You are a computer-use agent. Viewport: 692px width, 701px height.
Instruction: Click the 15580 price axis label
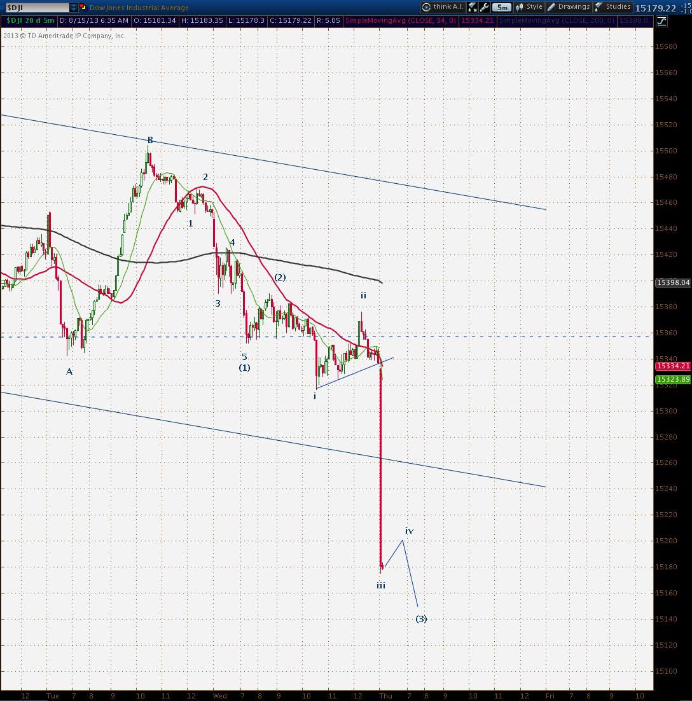pos(666,46)
